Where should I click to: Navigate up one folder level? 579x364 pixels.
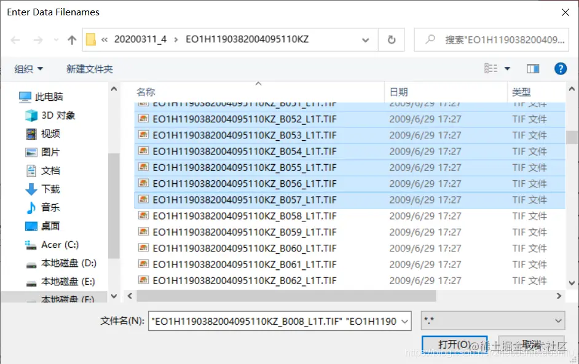click(72, 40)
